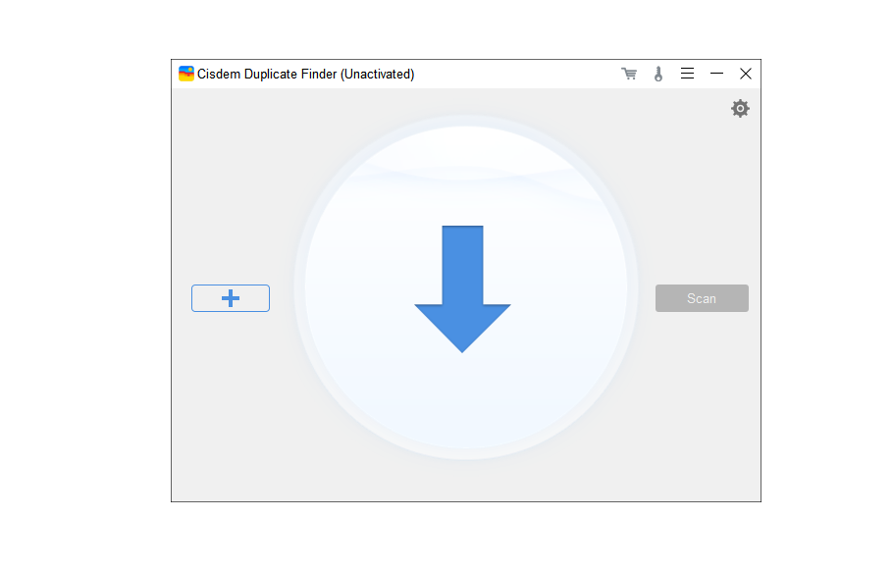Click the plus button to add folders

pos(231,298)
